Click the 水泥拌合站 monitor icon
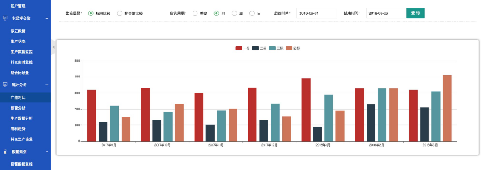The width and height of the screenshot is (481, 170). tap(5, 19)
